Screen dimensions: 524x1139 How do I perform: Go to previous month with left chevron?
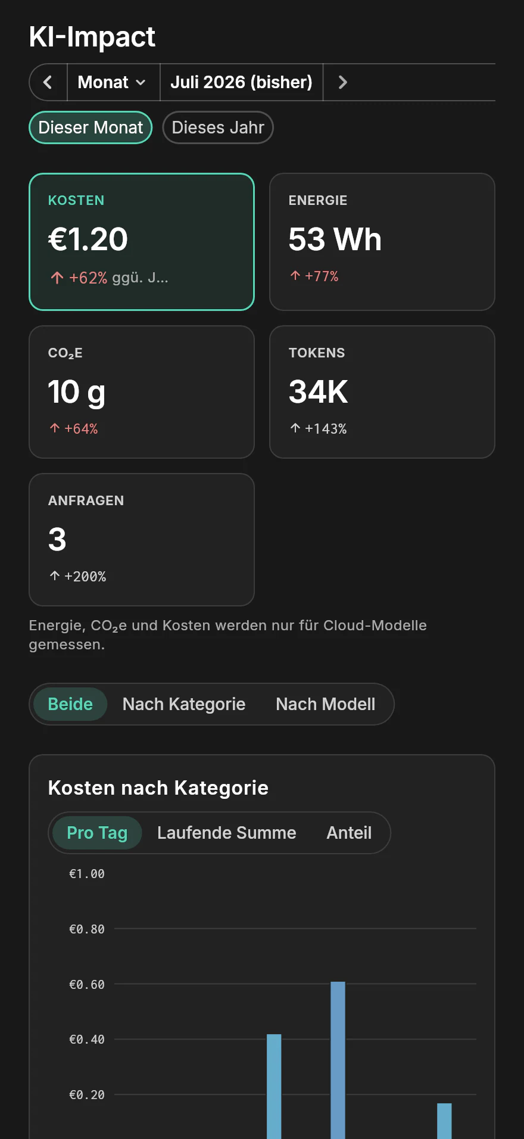pyautogui.click(x=48, y=82)
